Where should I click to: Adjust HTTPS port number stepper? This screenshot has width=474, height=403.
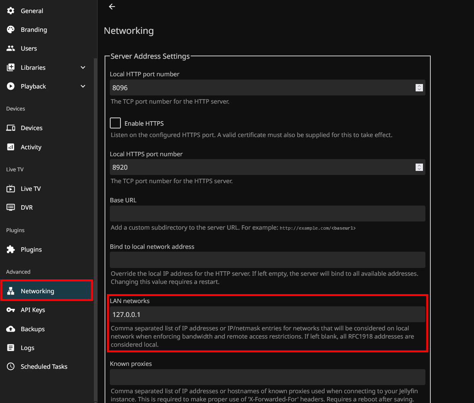[x=419, y=167]
